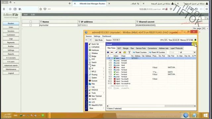Enable selected rule with checkmark icon

pos(116,52)
